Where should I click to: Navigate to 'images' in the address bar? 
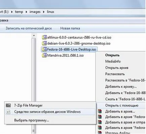35,12
